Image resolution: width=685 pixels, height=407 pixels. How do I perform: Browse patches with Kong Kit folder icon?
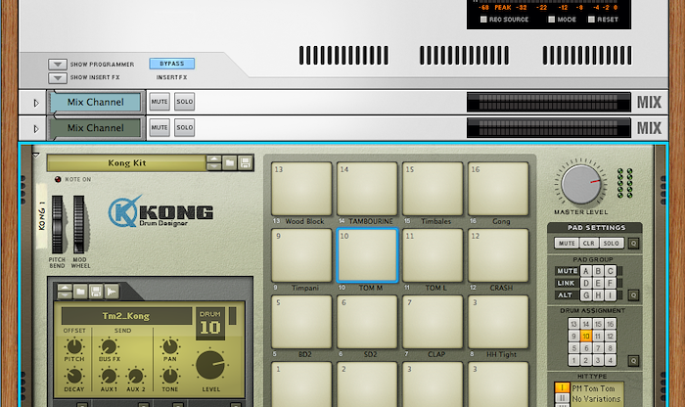pos(230,162)
